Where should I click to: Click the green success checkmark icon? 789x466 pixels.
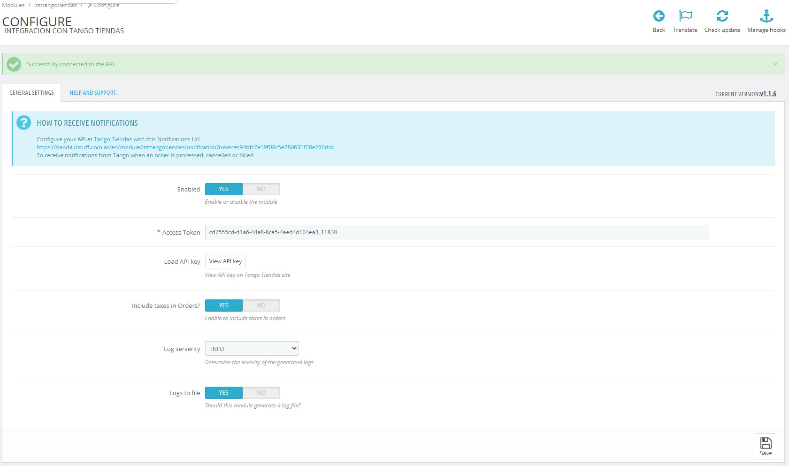click(14, 64)
